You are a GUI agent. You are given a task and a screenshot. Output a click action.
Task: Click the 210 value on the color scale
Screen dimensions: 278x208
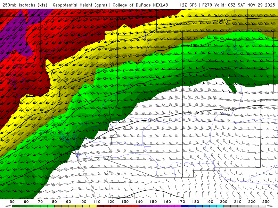[238, 202]
